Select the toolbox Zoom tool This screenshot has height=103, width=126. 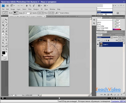6,49
